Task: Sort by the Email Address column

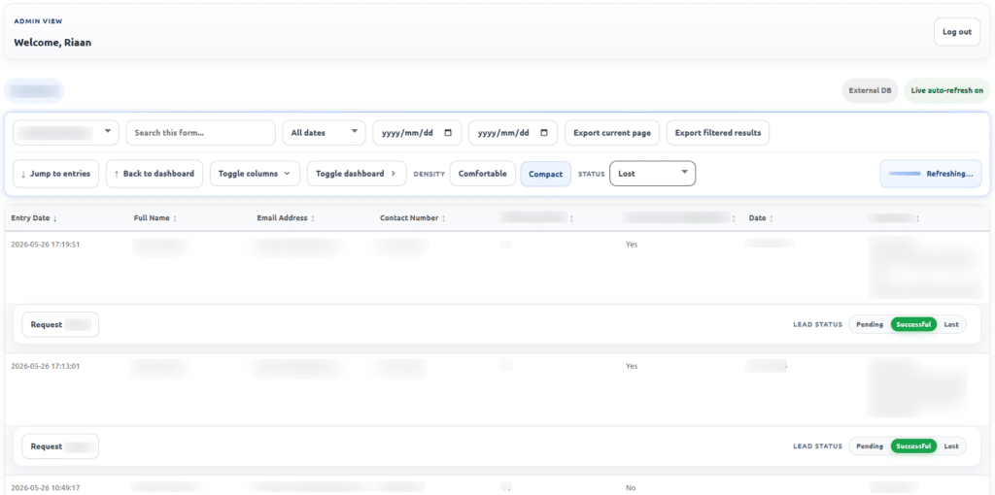Action: [x=287, y=218]
